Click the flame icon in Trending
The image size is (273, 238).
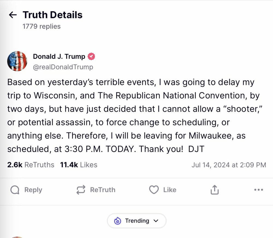(118, 221)
